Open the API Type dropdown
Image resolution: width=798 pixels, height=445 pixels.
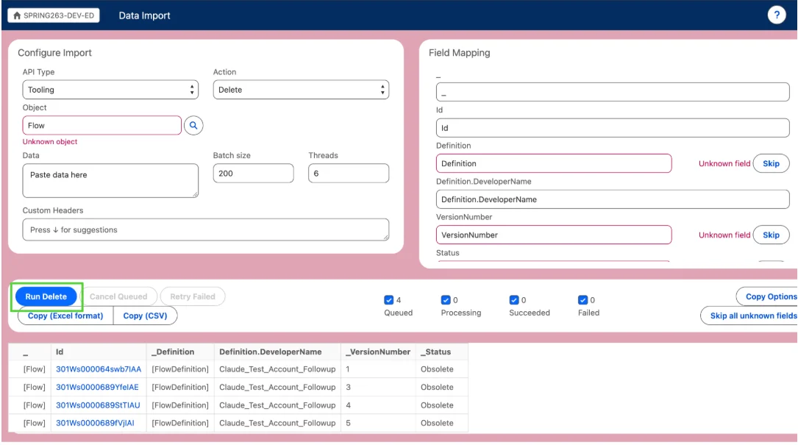coord(110,90)
